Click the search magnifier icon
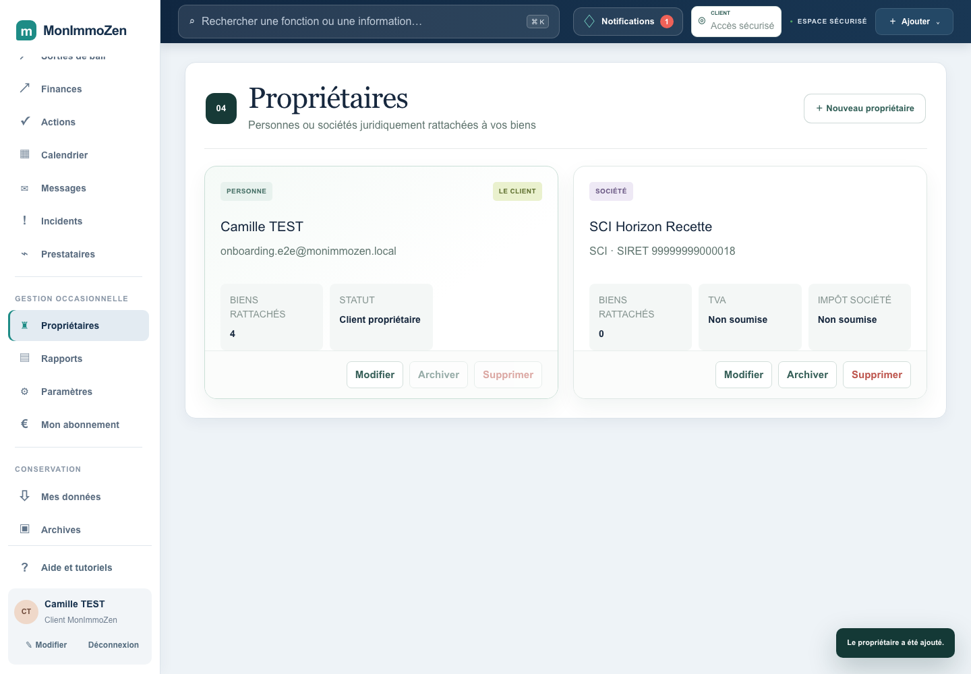 point(192,22)
